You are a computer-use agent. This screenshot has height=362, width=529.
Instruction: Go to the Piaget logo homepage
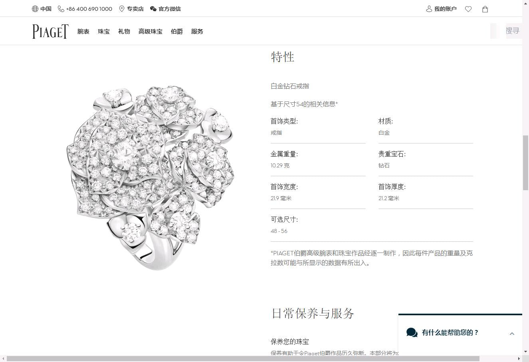(x=50, y=32)
